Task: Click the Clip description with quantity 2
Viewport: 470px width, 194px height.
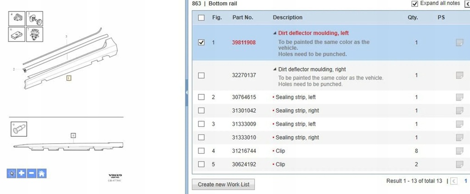Action: tap(280, 164)
